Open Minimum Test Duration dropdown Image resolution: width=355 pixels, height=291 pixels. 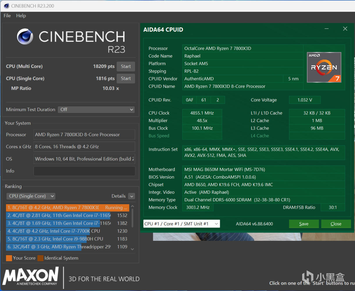96,109
